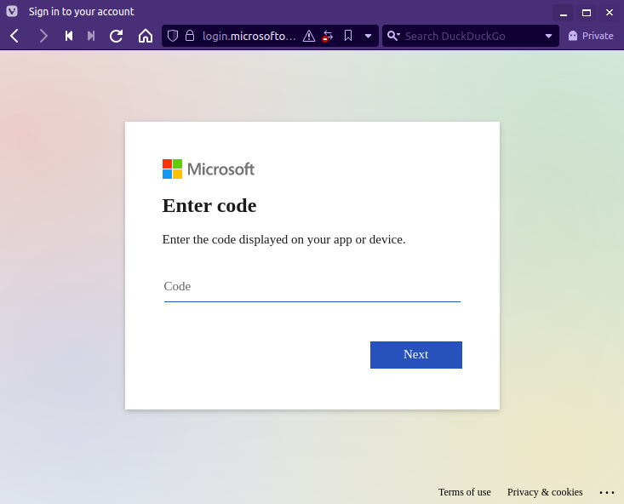Open the search engine selector icon
Image resolution: width=624 pixels, height=504 pixels.
click(x=393, y=36)
